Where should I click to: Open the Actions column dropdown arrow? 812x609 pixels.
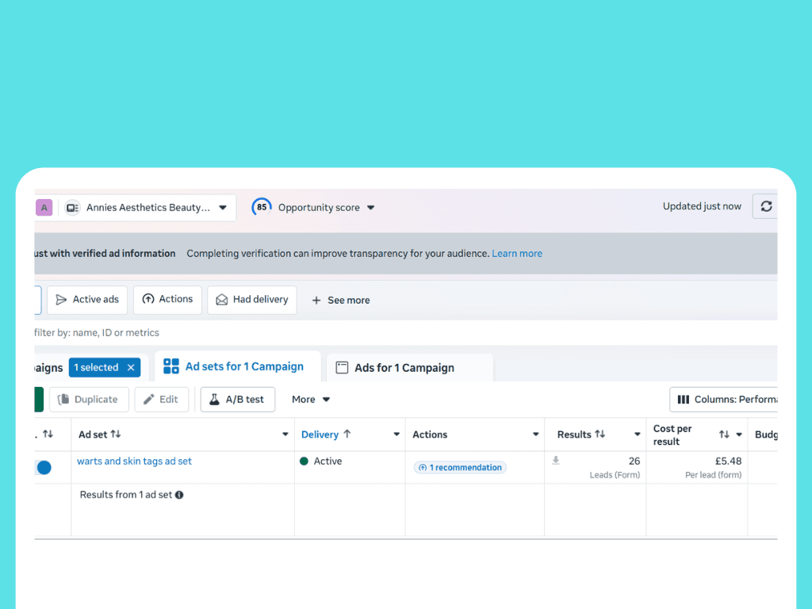535,435
